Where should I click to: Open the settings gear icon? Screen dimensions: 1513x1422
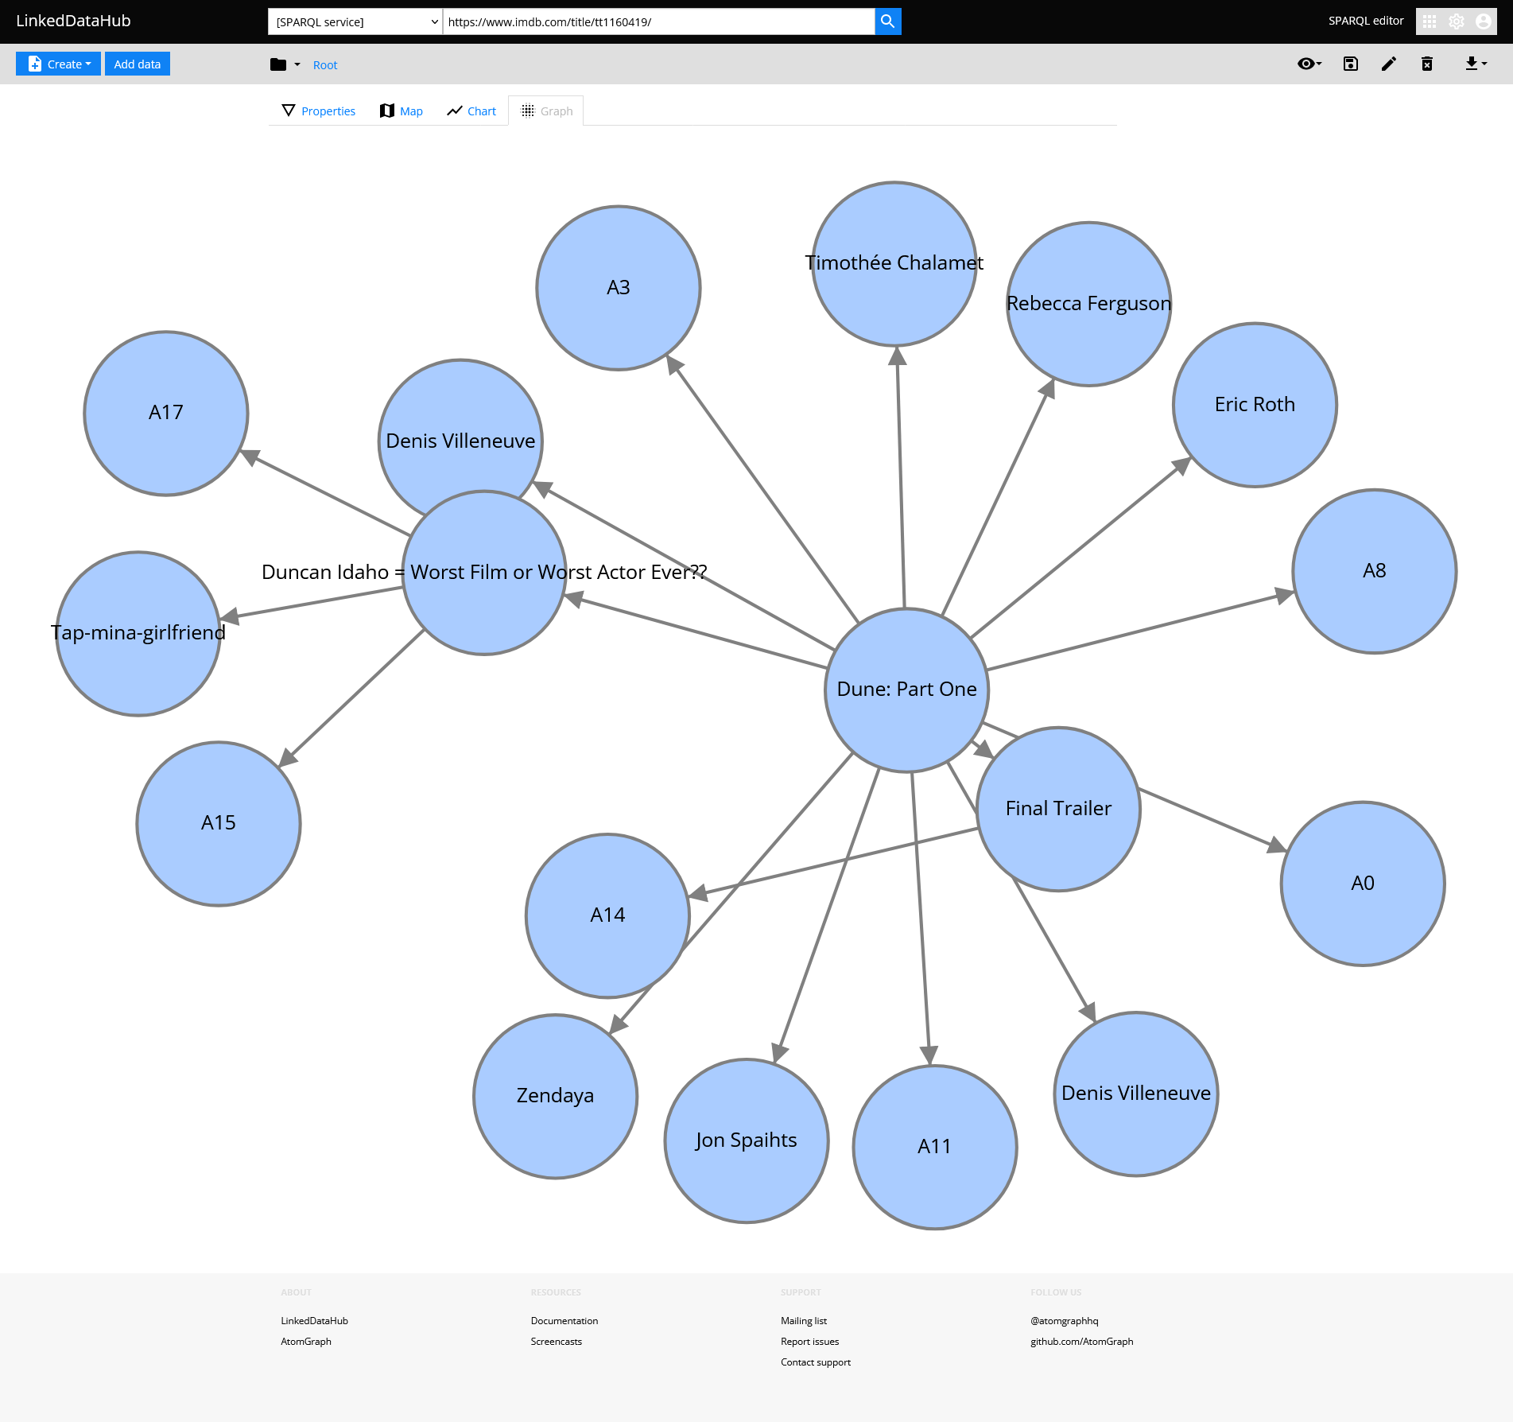(x=1457, y=21)
